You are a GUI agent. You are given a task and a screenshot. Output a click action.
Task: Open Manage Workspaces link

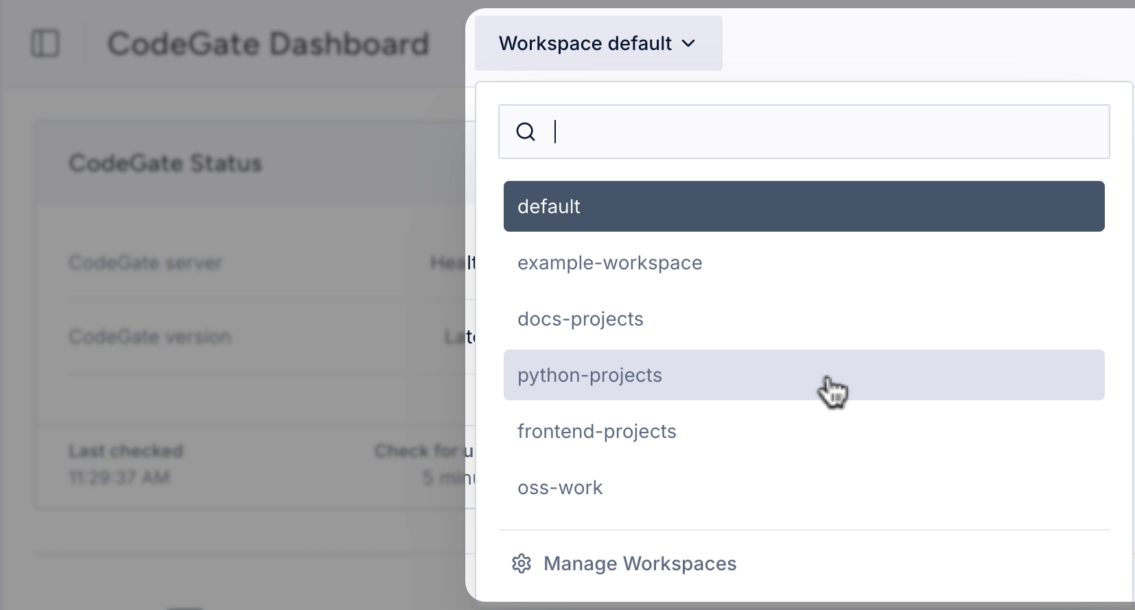pyautogui.click(x=640, y=563)
